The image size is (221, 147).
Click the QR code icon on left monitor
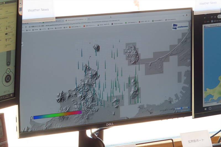point(20,9)
